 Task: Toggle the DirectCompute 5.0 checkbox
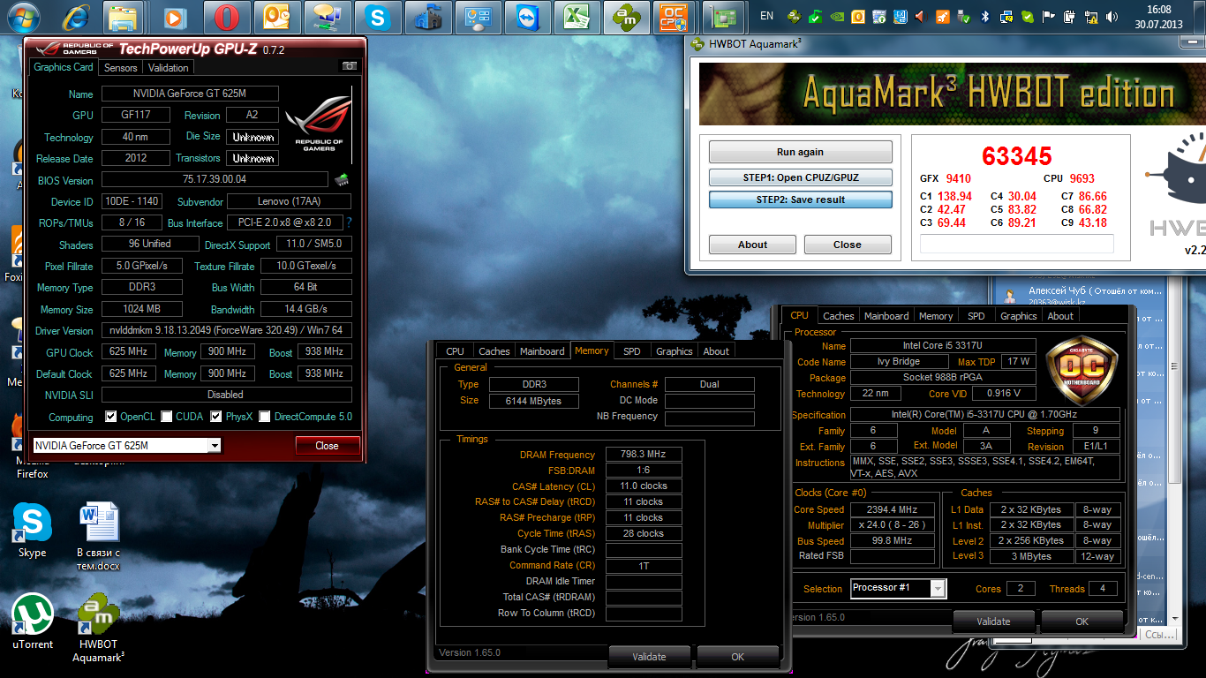pyautogui.click(x=265, y=417)
